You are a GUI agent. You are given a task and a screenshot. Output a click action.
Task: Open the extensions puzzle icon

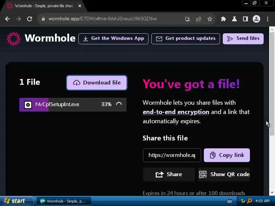[223, 19]
